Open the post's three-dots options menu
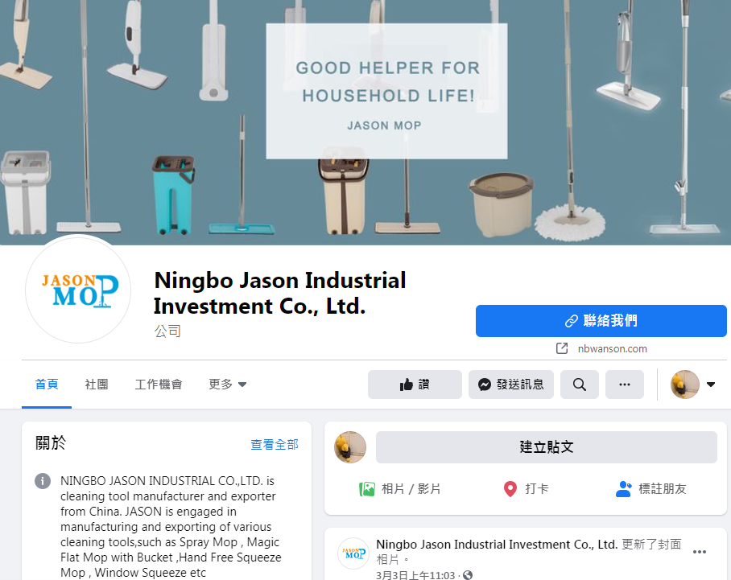The image size is (731, 580). [x=700, y=552]
